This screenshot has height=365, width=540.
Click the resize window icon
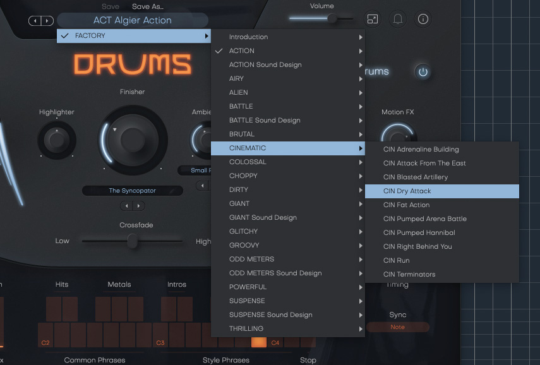click(x=373, y=19)
